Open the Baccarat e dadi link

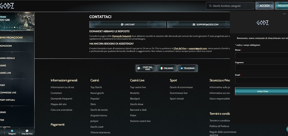tap(138, 110)
